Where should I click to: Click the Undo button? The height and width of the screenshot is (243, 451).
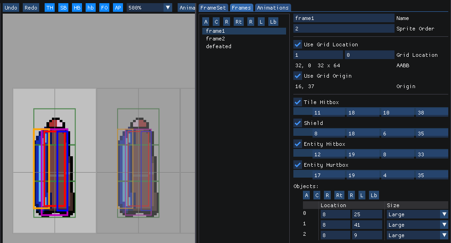tap(11, 8)
